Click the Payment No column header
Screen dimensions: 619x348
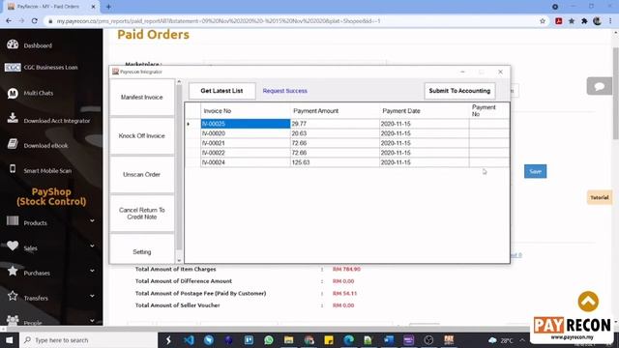click(x=489, y=111)
